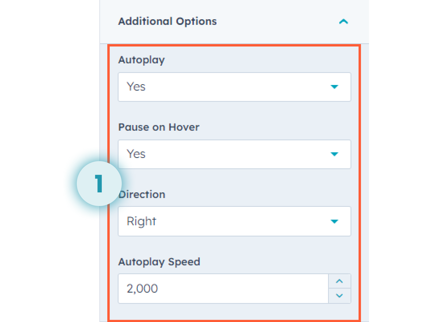Click the Yes field below Pause on Hover

(x=234, y=154)
